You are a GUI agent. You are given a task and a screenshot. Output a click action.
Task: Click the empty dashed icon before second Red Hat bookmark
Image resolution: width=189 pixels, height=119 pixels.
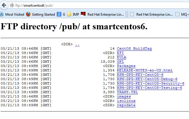pyautogui.click(x=132, y=15)
